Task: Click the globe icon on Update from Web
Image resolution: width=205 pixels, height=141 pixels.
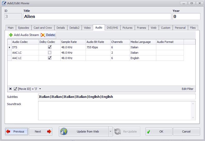Action: coord(64,131)
